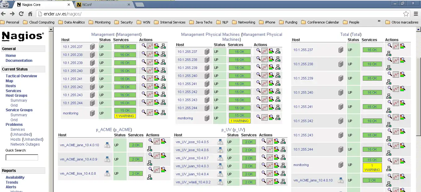View service details icon for 10.1.255.241 in Management Physical Machines
The image size is (421, 192).
tap(271, 83)
